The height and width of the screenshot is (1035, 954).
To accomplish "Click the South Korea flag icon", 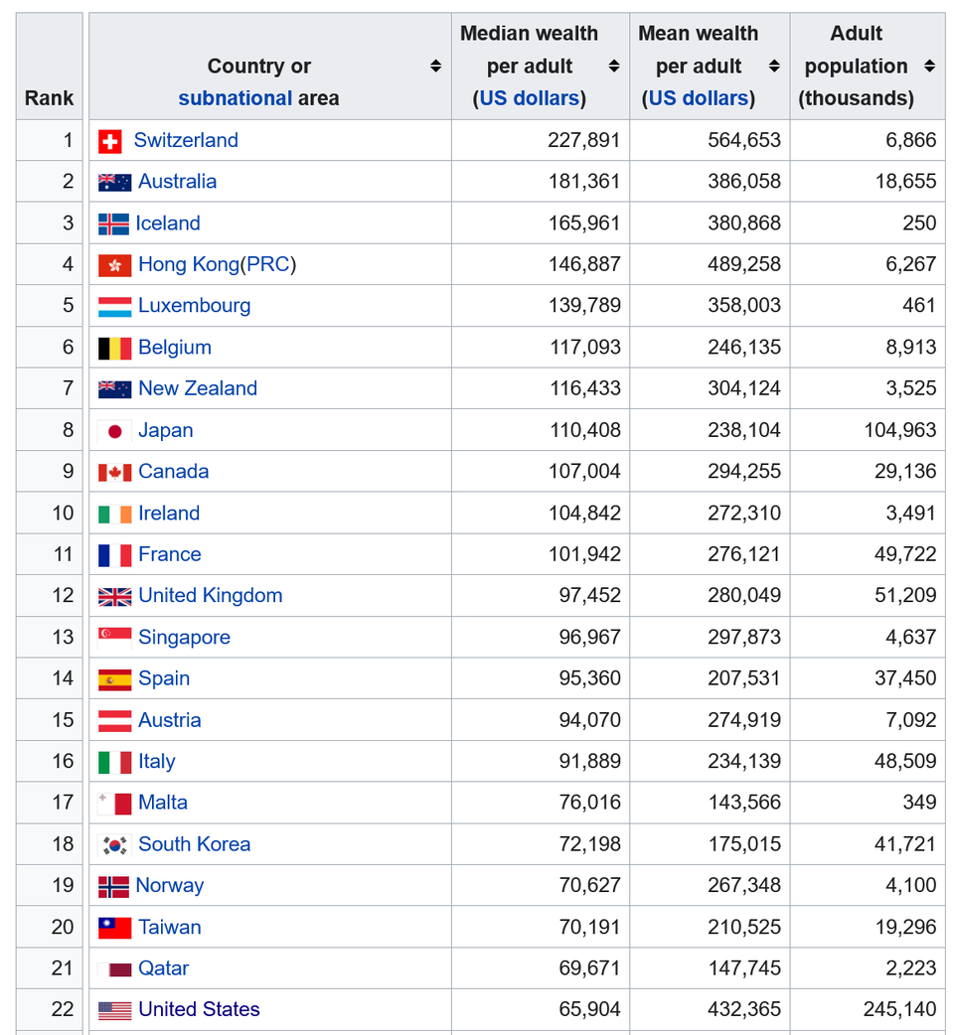I will click(114, 845).
